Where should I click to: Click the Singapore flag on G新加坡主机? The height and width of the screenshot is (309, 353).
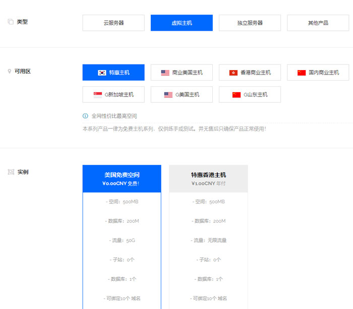[x=98, y=95]
